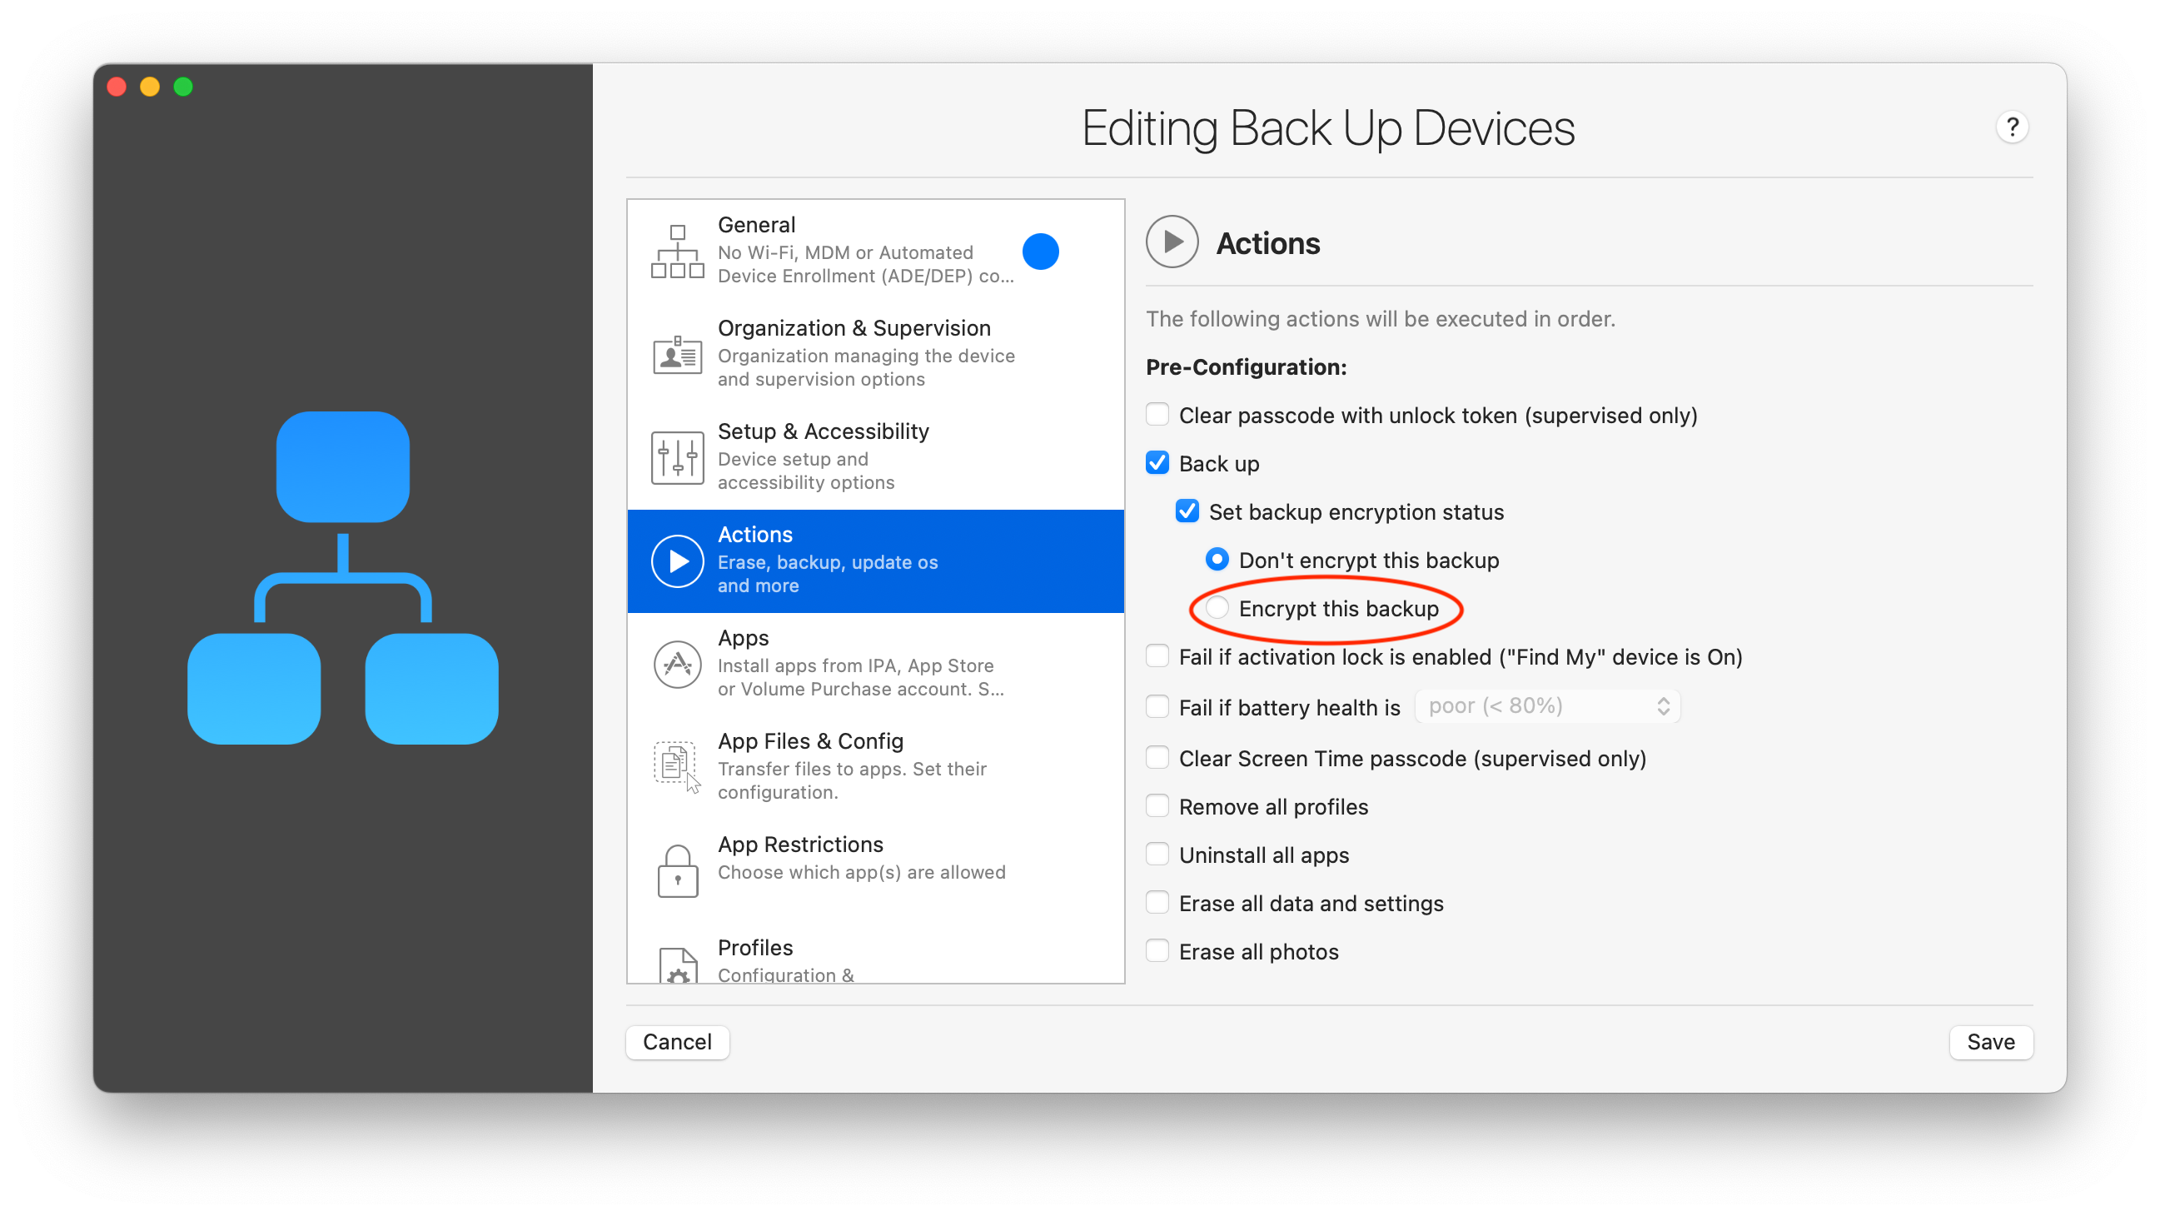Viewport: 2160px width, 1216px height.
Task: Uncheck Set backup encryption status
Action: coord(1187,511)
